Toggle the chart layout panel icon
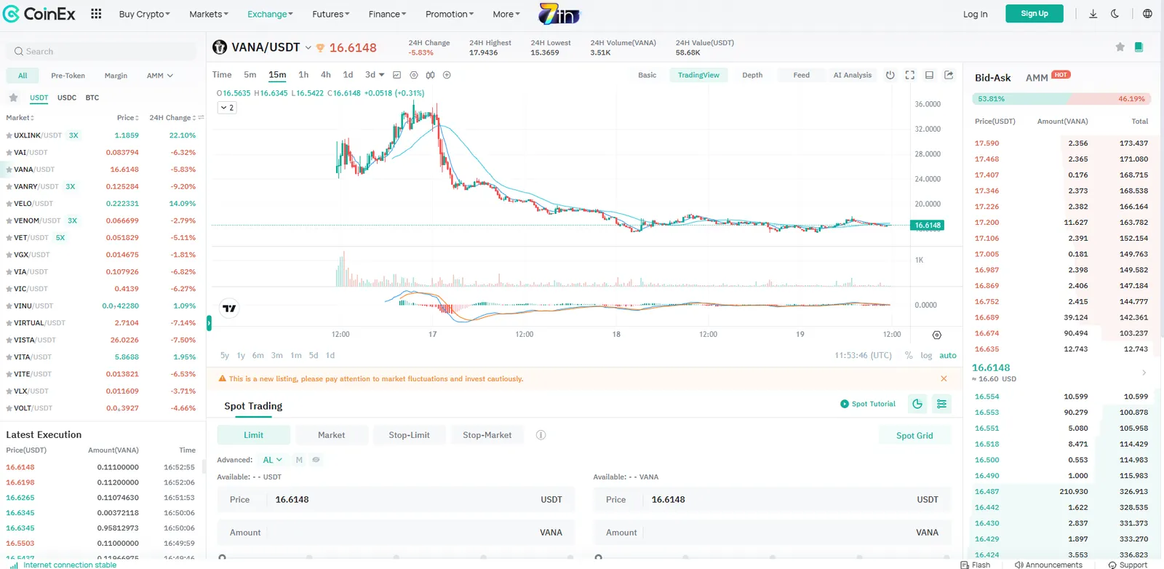The width and height of the screenshot is (1164, 569). click(x=929, y=75)
